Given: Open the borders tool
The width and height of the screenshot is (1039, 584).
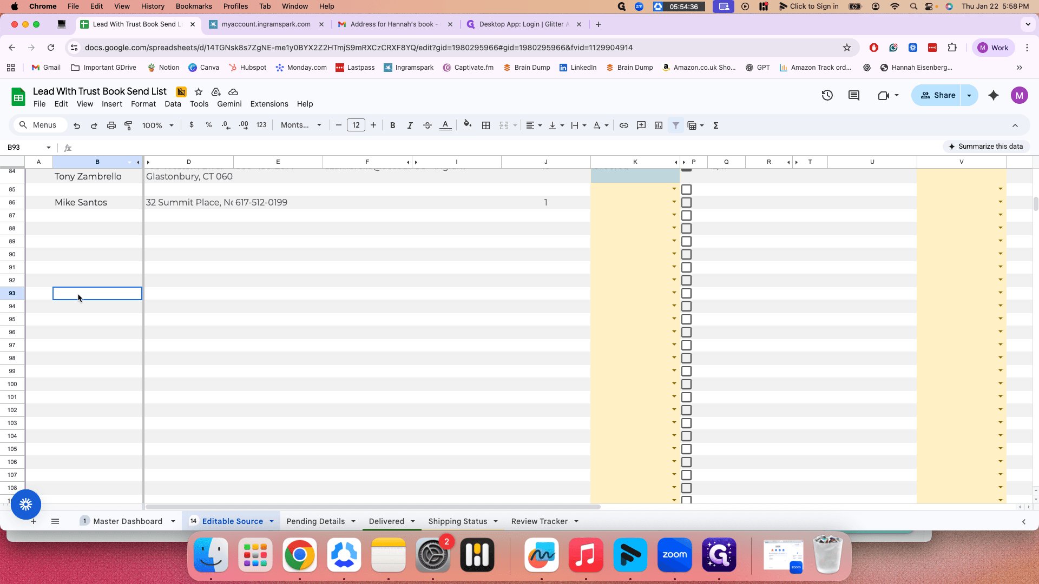Looking at the screenshot, I should pyautogui.click(x=486, y=125).
